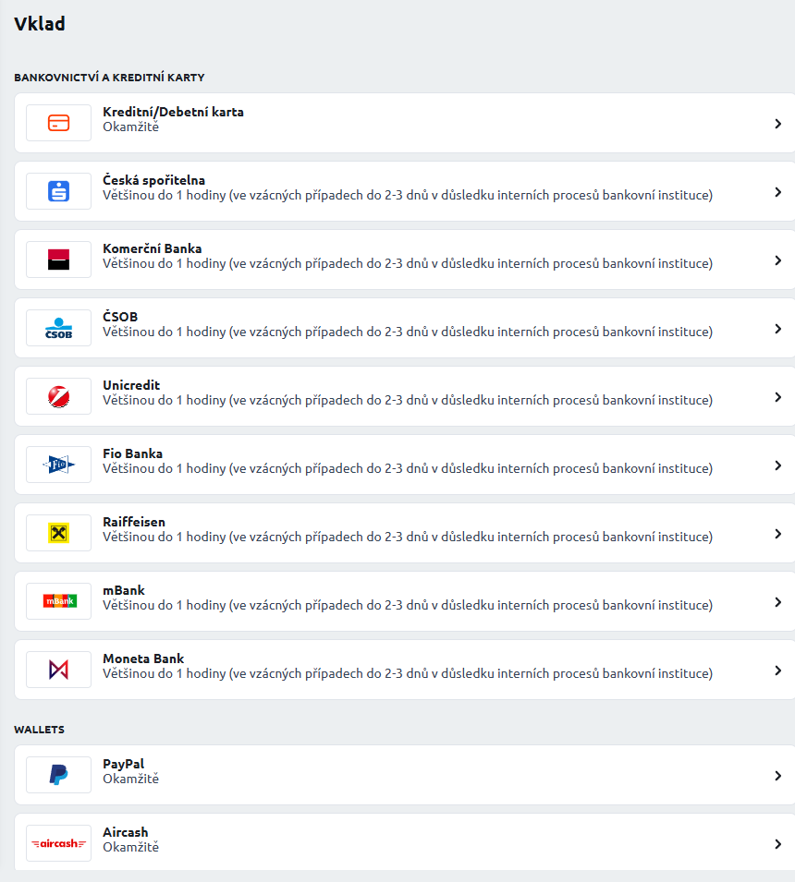Image resolution: width=795 pixels, height=882 pixels.
Task: Select the mBank title text
Action: (123, 590)
